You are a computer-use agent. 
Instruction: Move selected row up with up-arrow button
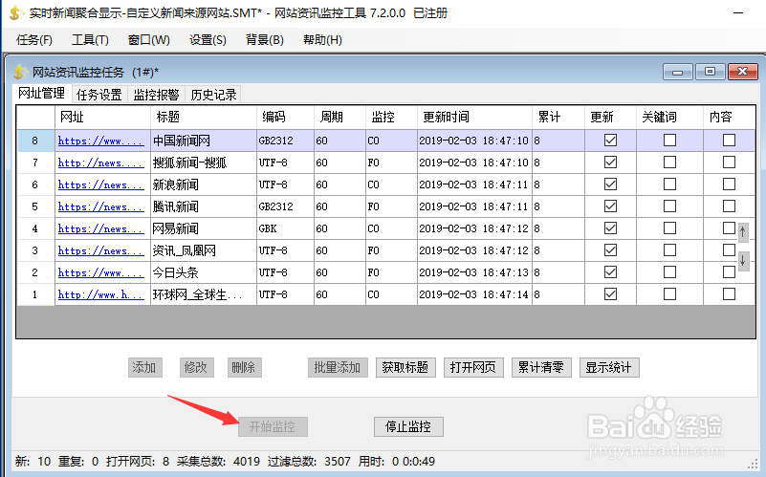tap(742, 232)
